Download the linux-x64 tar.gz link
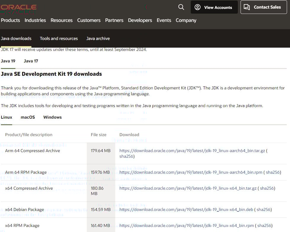 tap(188, 188)
